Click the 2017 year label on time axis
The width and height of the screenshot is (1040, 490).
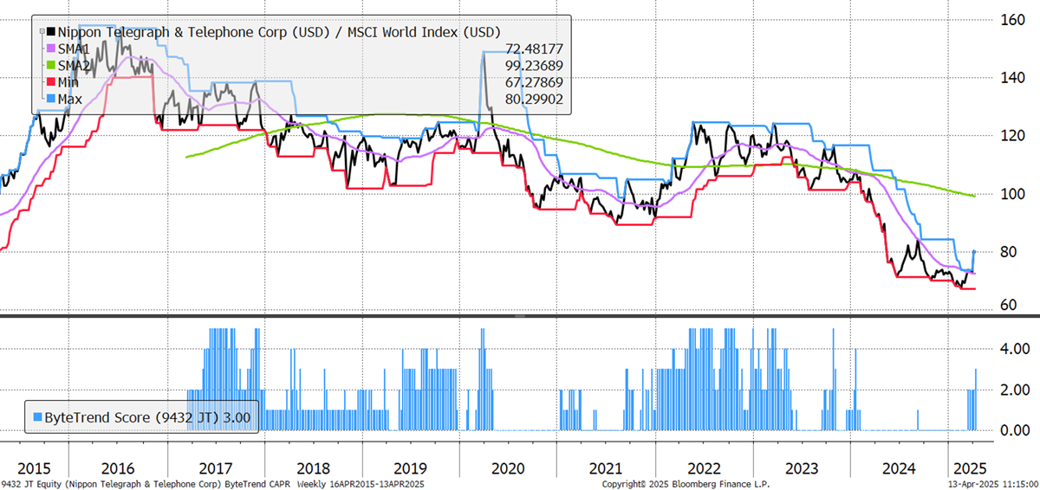[214, 467]
